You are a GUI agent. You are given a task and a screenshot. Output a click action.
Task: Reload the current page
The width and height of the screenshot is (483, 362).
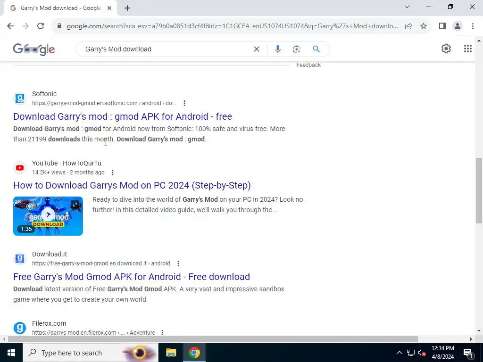[41, 26]
